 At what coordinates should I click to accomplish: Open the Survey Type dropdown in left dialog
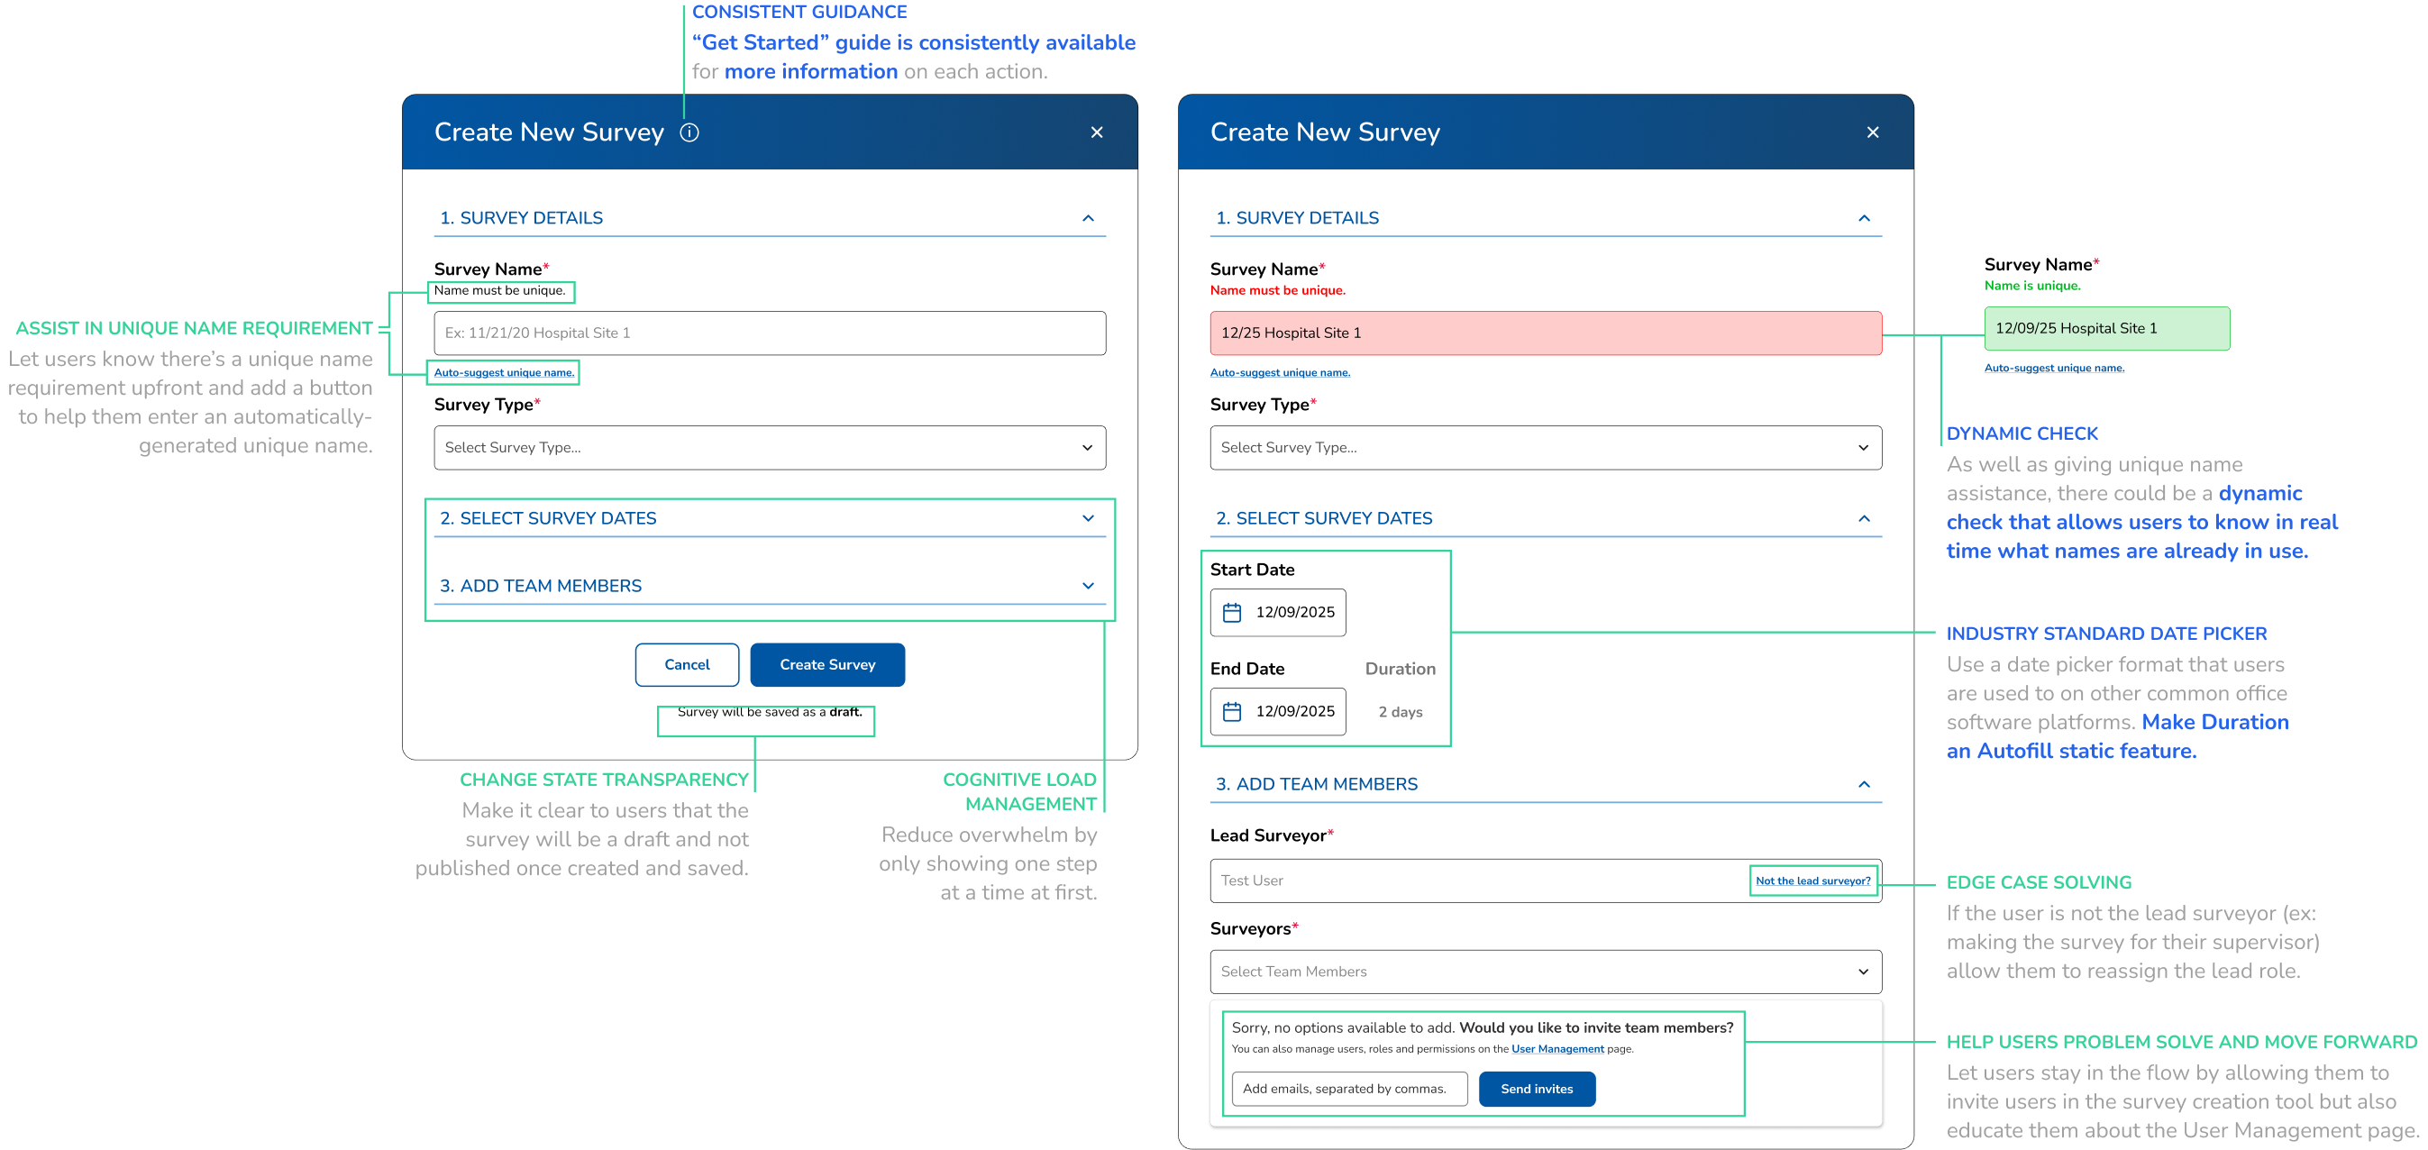769,447
